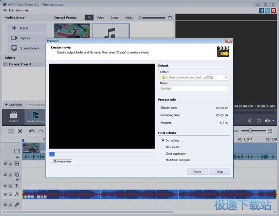Select the Current Project folder
Image resolution: width=279 pixels, height=216 pixels.
pos(24,64)
